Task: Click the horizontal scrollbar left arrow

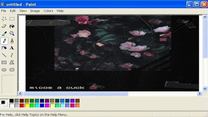Action: [20, 94]
